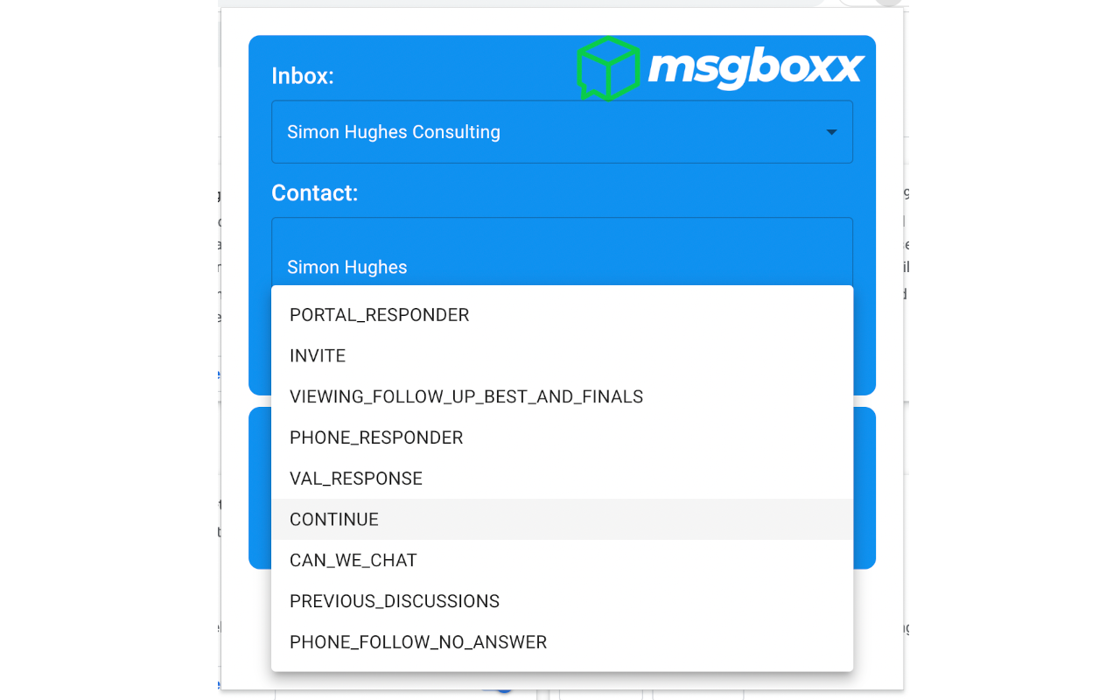Screen dimensions: 1120x700
Task: Pick the VAL_RESPONSE template
Action: click(x=355, y=478)
